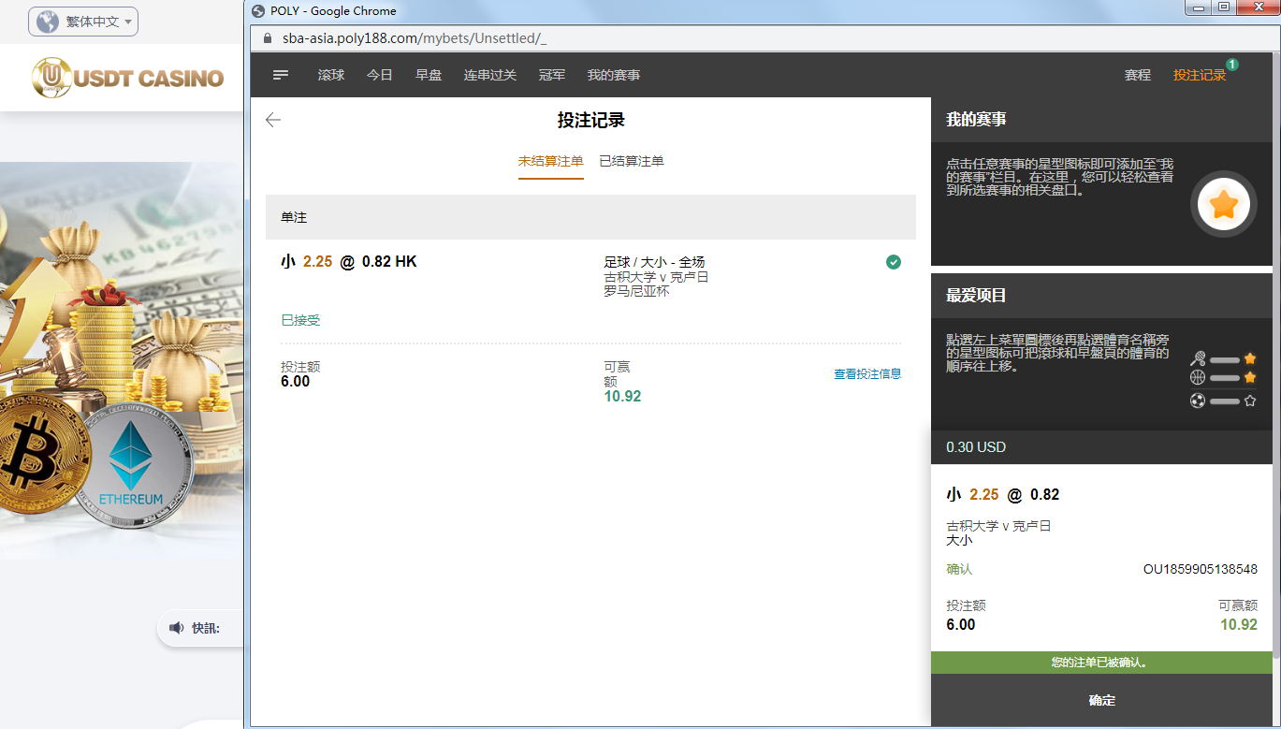
Task: Click the 查看投注信息 link
Action: click(x=867, y=374)
